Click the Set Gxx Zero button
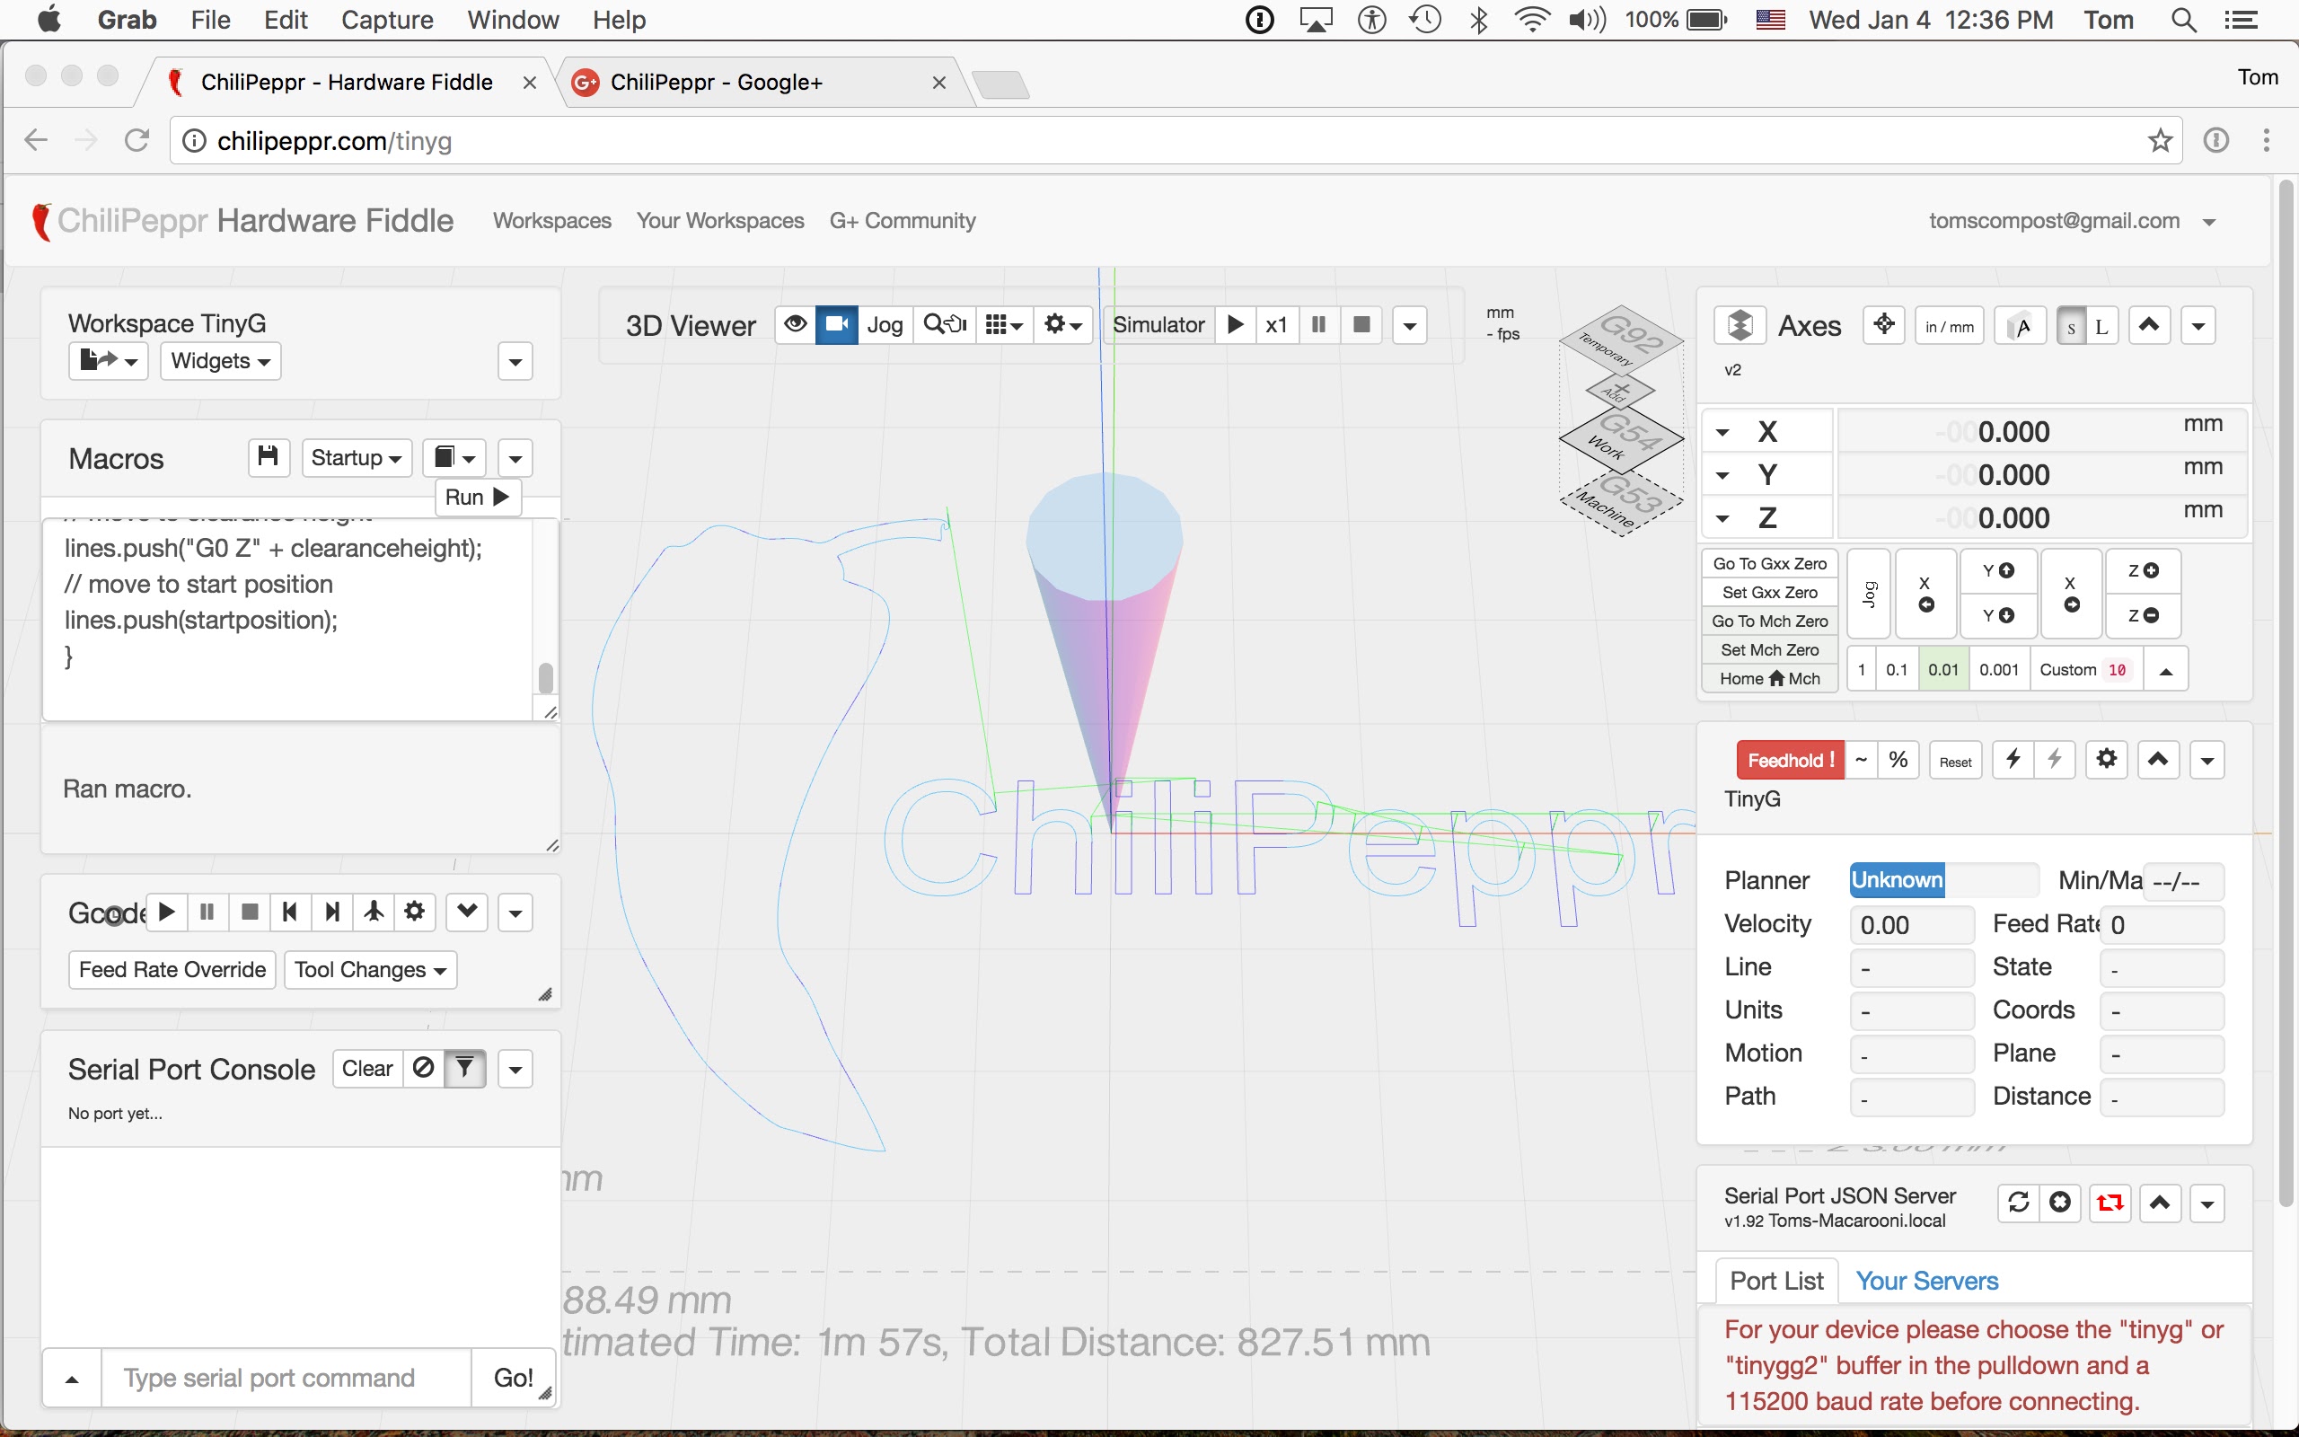Image resolution: width=2299 pixels, height=1437 pixels. click(1769, 592)
